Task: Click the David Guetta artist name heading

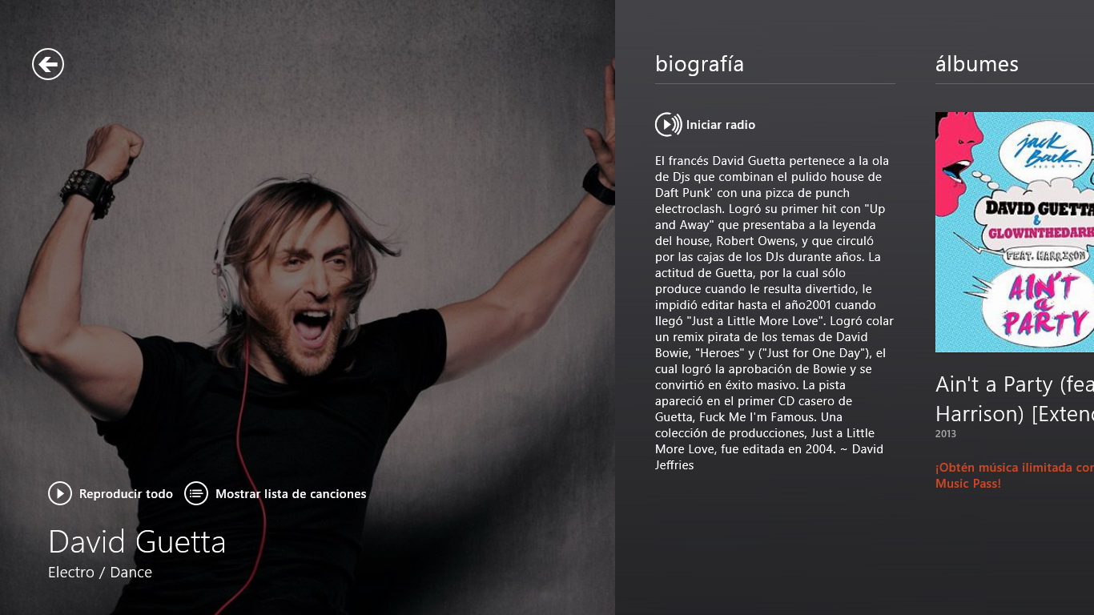Action: tap(137, 541)
